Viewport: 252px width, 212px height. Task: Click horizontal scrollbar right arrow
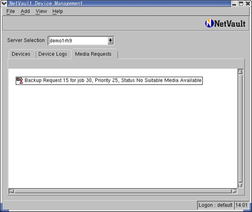pyautogui.click(x=234, y=191)
